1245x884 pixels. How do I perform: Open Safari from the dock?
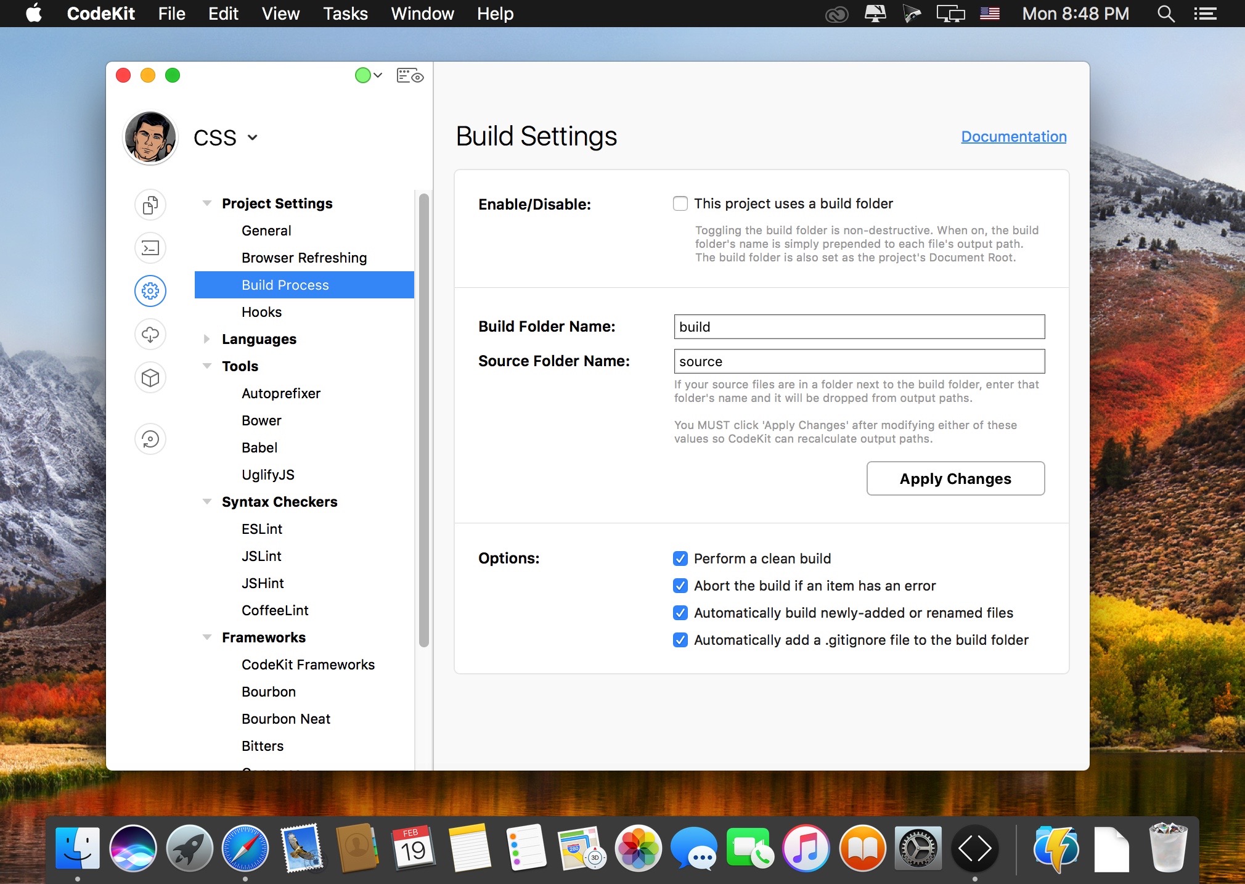245,848
